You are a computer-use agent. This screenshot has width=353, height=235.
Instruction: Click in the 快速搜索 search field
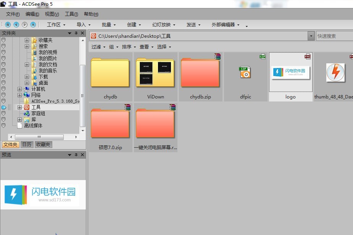[x=335, y=36]
